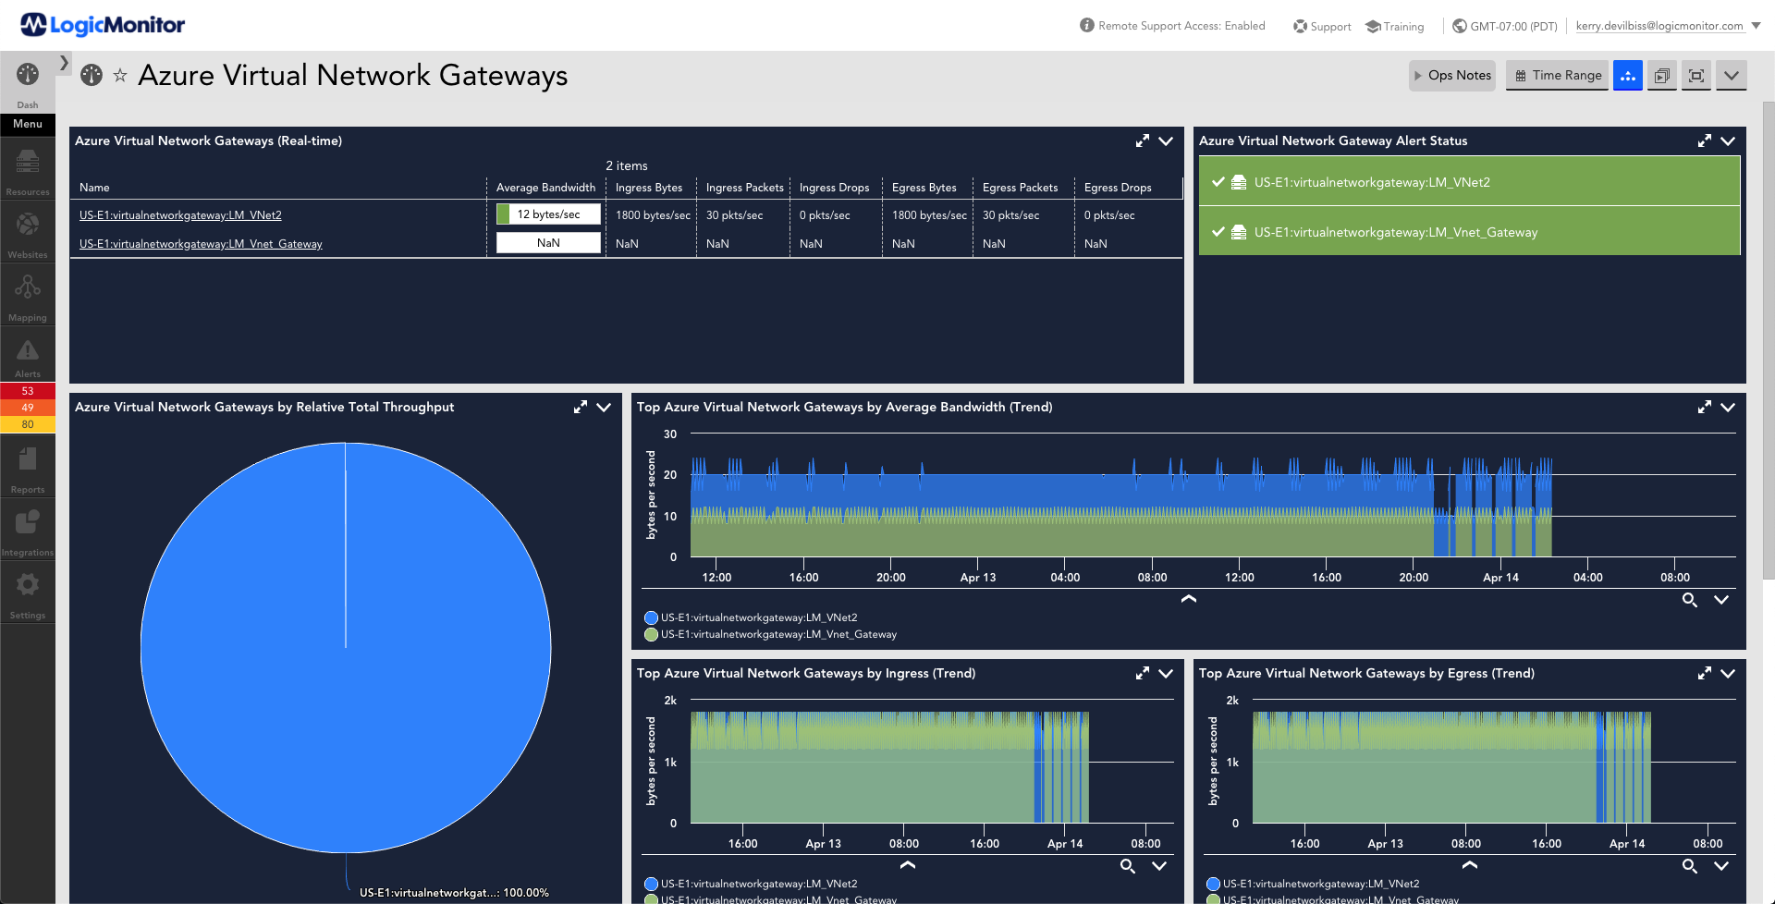Open the US-E1:virtualnetworkgateway:LM_VNet2 table link
This screenshot has width=1775, height=904.
(180, 215)
